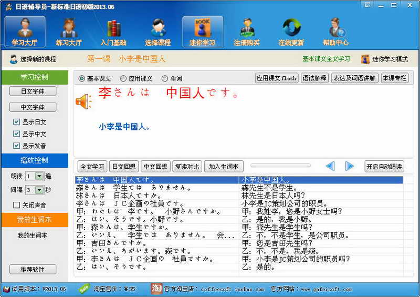The image size is (420, 297).
Task: Select row 乙: いいえ、ちがいます。森です
Action: [239, 251]
